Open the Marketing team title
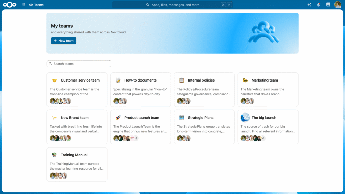The height and width of the screenshot is (194, 345). pyautogui.click(x=265, y=80)
